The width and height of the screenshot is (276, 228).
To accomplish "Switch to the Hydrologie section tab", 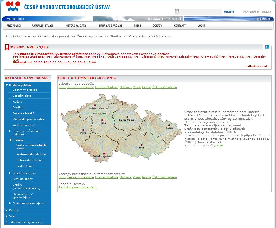I will (x=263, y=19).
